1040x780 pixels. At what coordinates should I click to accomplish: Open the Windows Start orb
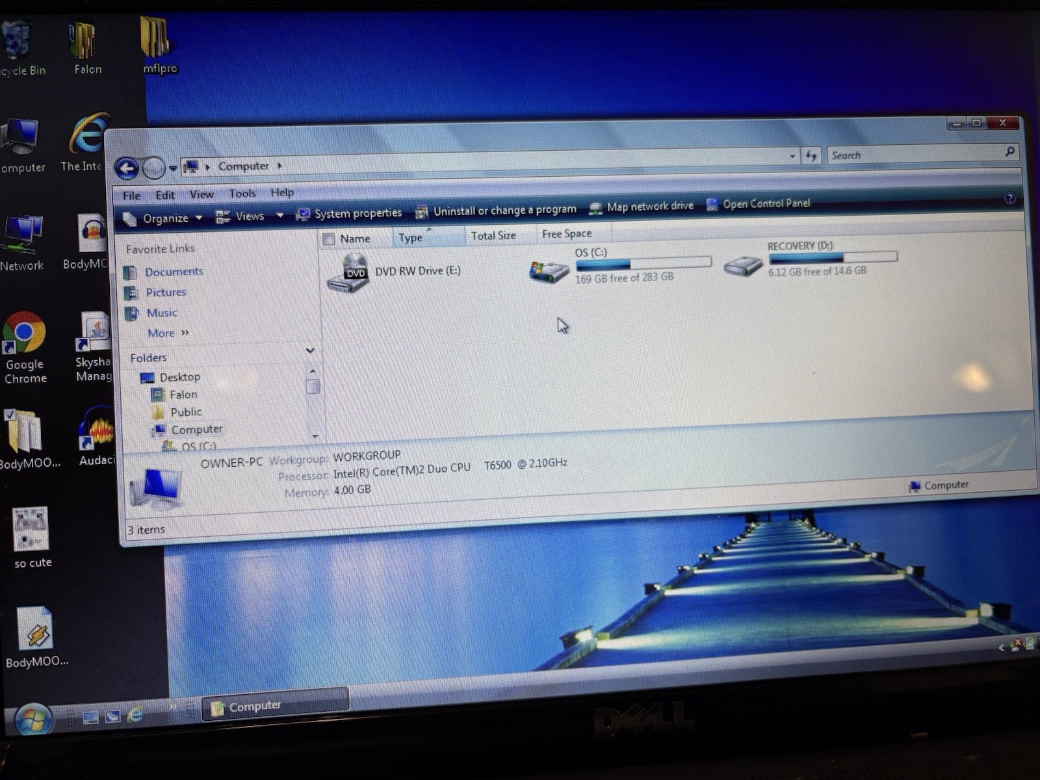point(32,720)
